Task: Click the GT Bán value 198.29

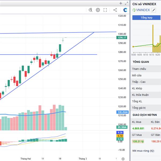Action: point(156,141)
